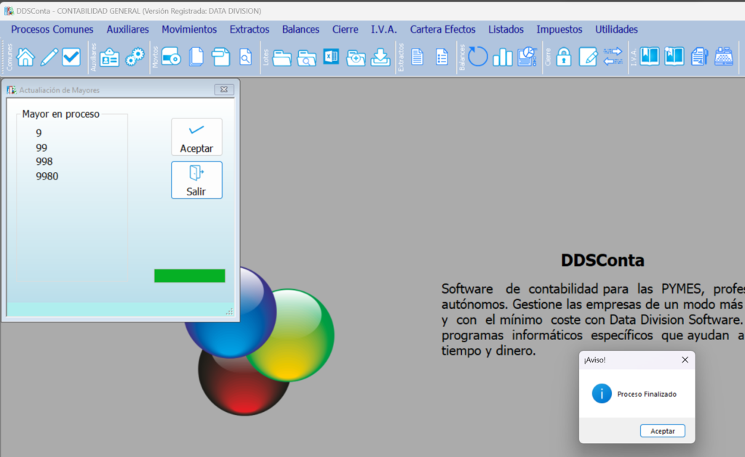The image size is (745, 457).
Task: Click the copy documents icon in Movtos
Action: tap(220, 57)
